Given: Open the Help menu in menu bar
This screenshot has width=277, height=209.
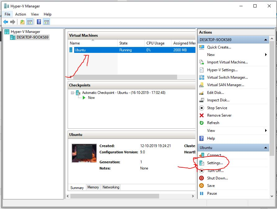Looking at the screenshot, I should 47,14.
